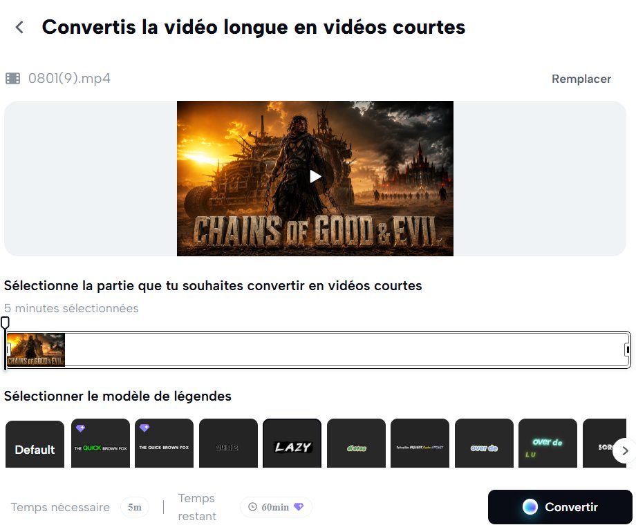Click the left trim handle of timeline
Screen dimensions: 636x525
[x=8, y=350]
